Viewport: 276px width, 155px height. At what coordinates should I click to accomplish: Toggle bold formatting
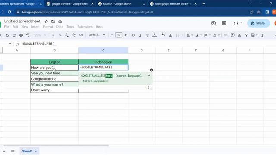click(133, 35)
